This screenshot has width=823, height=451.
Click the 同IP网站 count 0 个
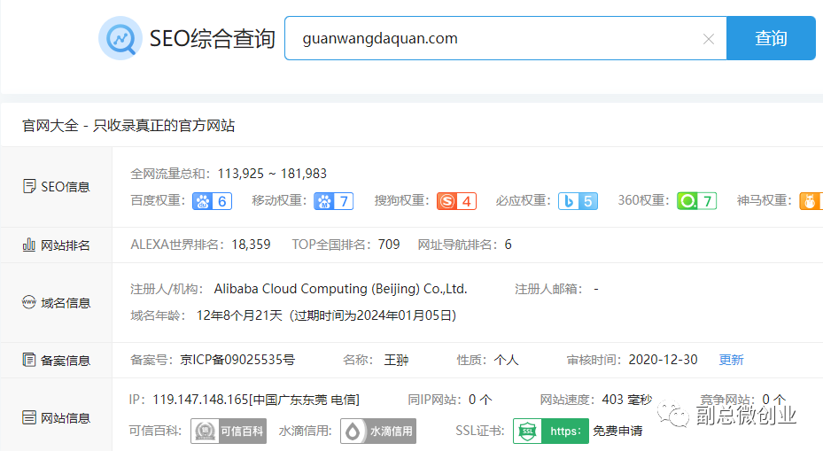[480, 400]
